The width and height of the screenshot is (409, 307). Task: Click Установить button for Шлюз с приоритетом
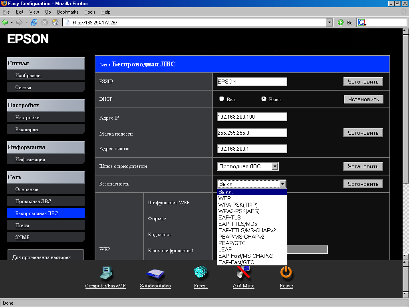[363, 166]
